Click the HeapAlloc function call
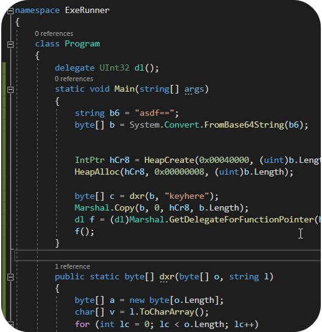 97,172
